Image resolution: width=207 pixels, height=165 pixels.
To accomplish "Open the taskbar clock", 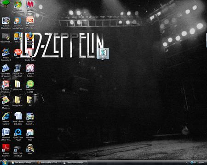I will pyautogui.click(x=201, y=162).
